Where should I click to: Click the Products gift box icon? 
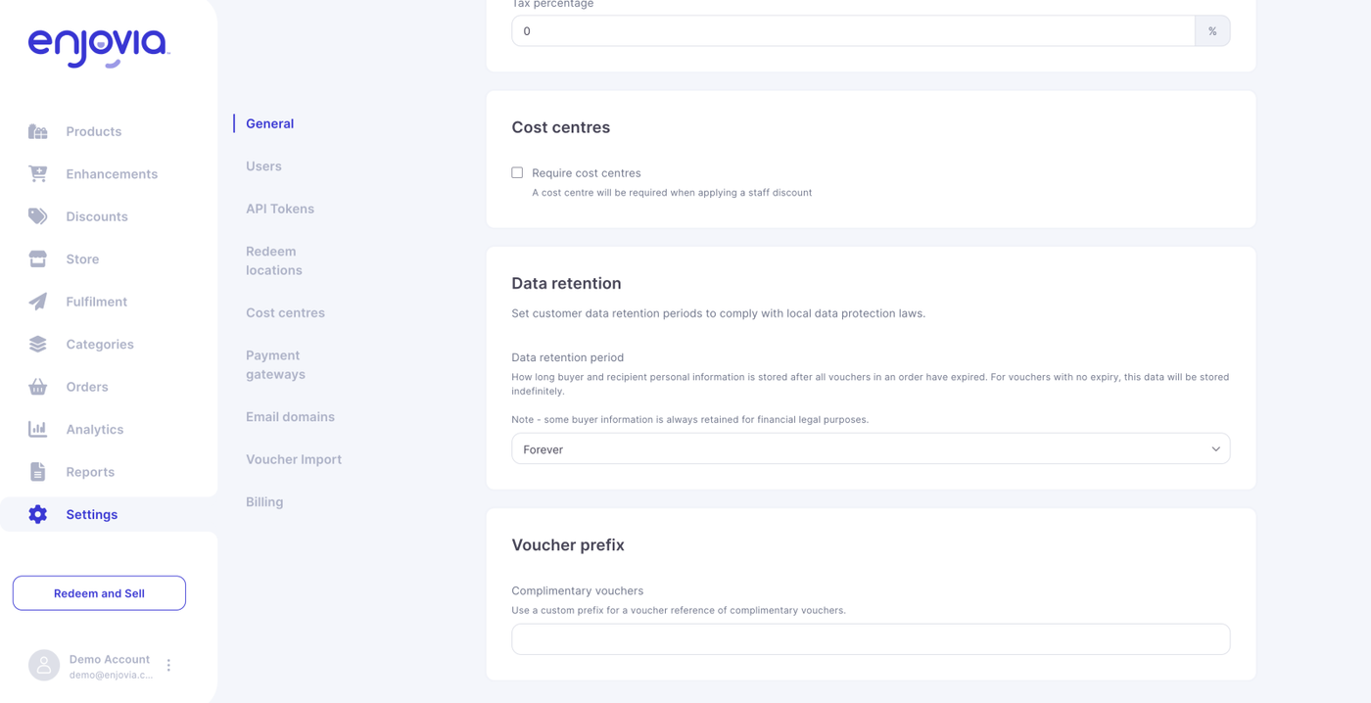point(38,131)
